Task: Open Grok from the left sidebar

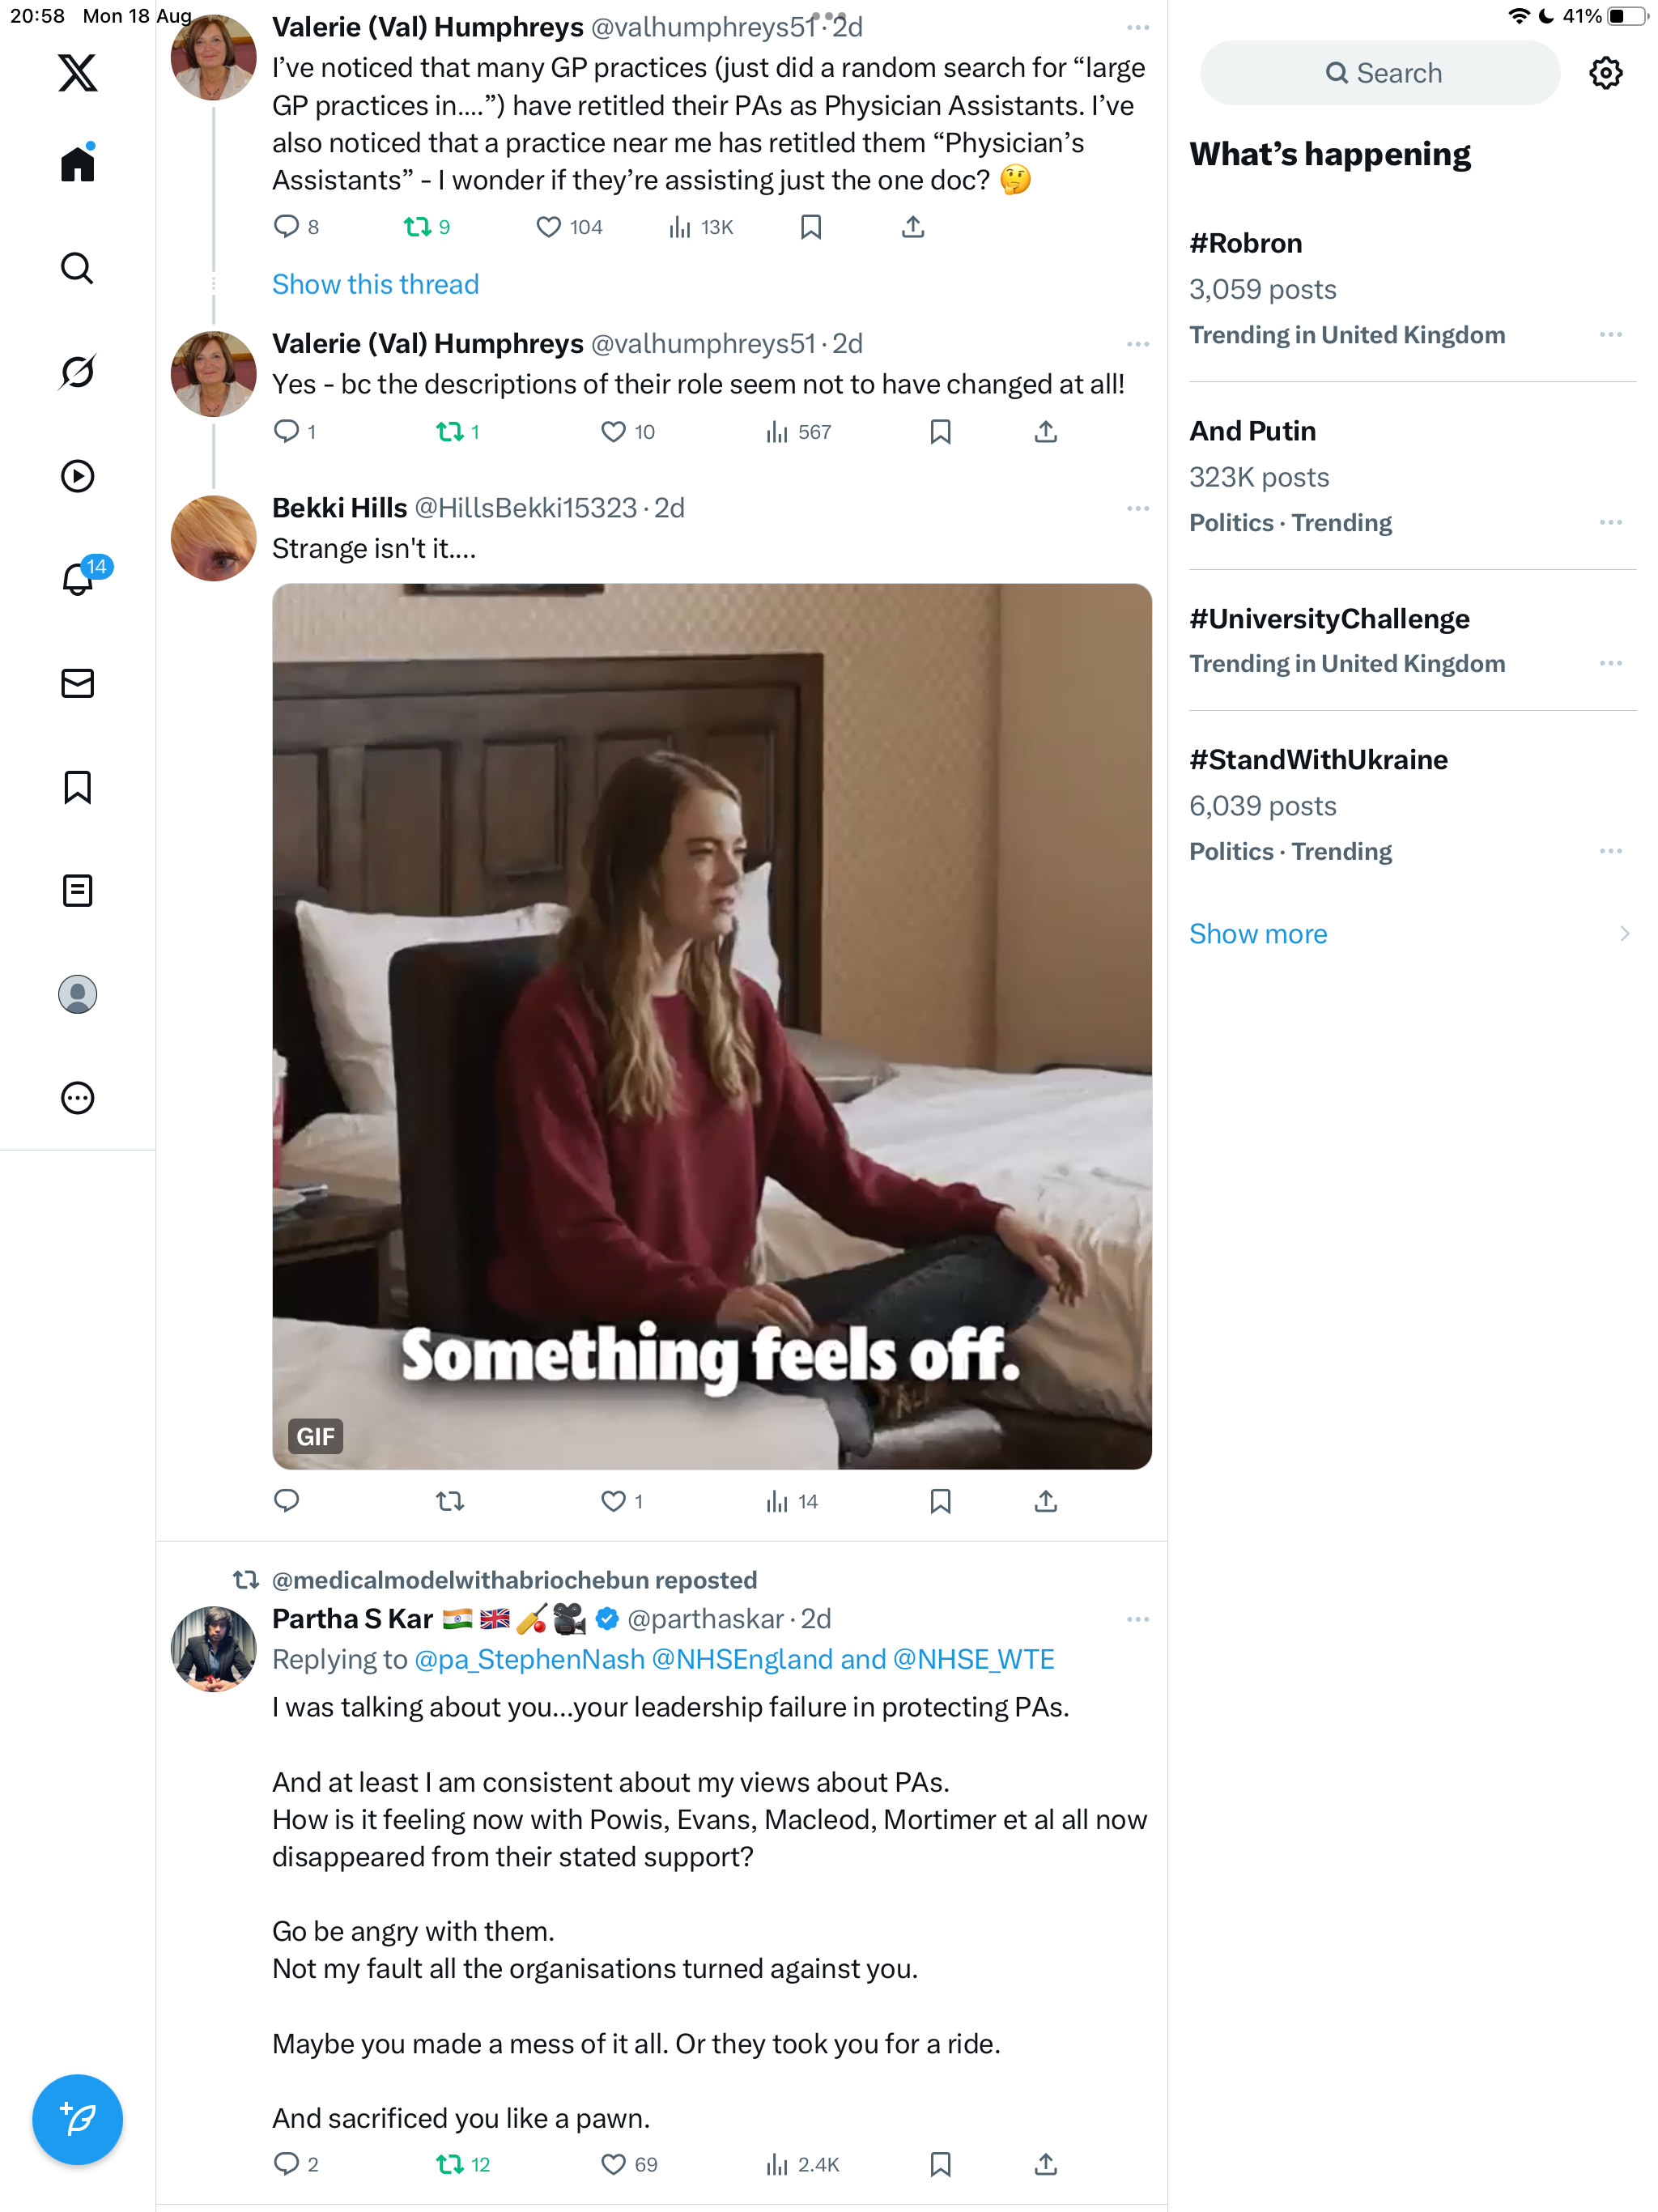Action: tap(77, 372)
